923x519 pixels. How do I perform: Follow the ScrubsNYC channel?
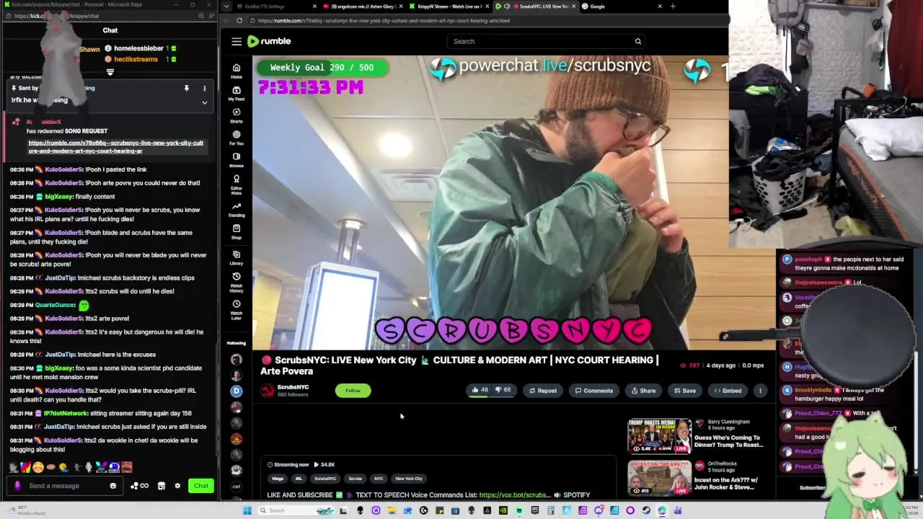pos(353,391)
